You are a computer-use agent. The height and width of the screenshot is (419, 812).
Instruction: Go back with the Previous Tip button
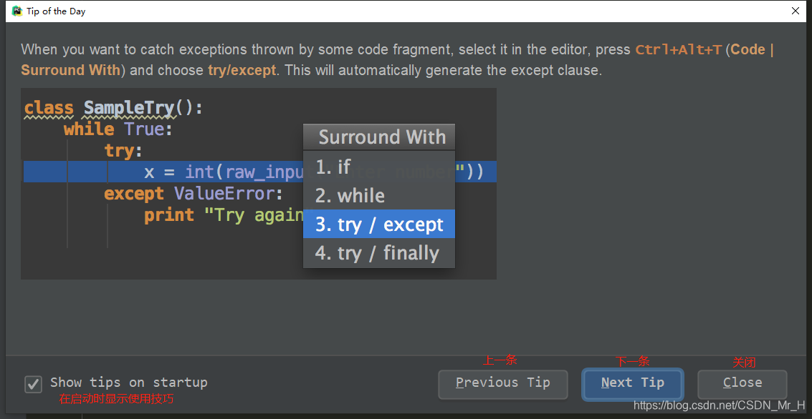[503, 384]
